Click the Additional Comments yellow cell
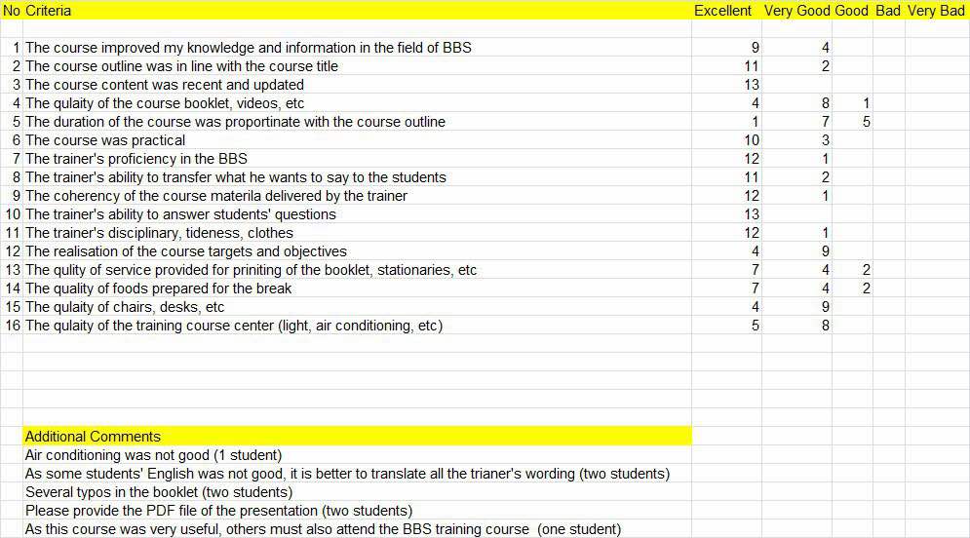Screen dimensions: 970x538 coord(357,436)
